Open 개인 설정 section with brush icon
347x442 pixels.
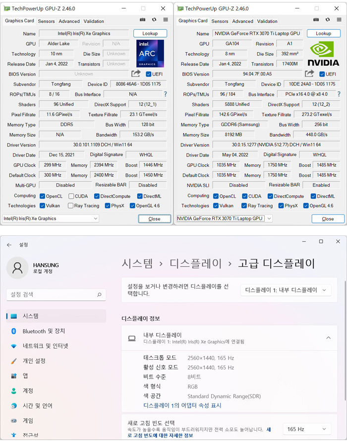coord(56,361)
